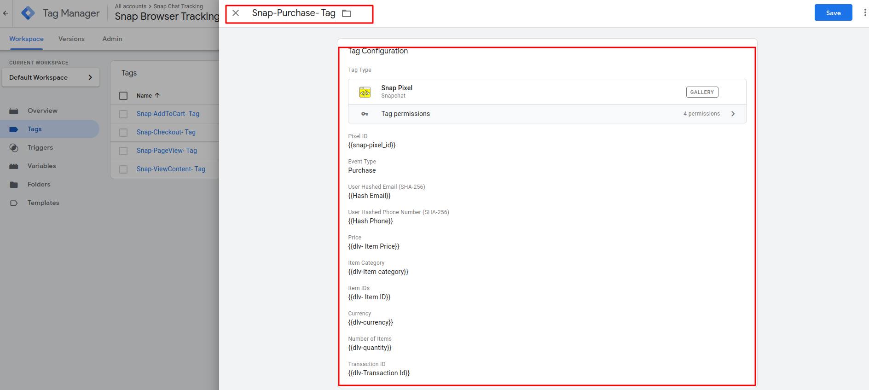Open the three-dot more options menu
This screenshot has width=869, height=390.
(x=864, y=13)
